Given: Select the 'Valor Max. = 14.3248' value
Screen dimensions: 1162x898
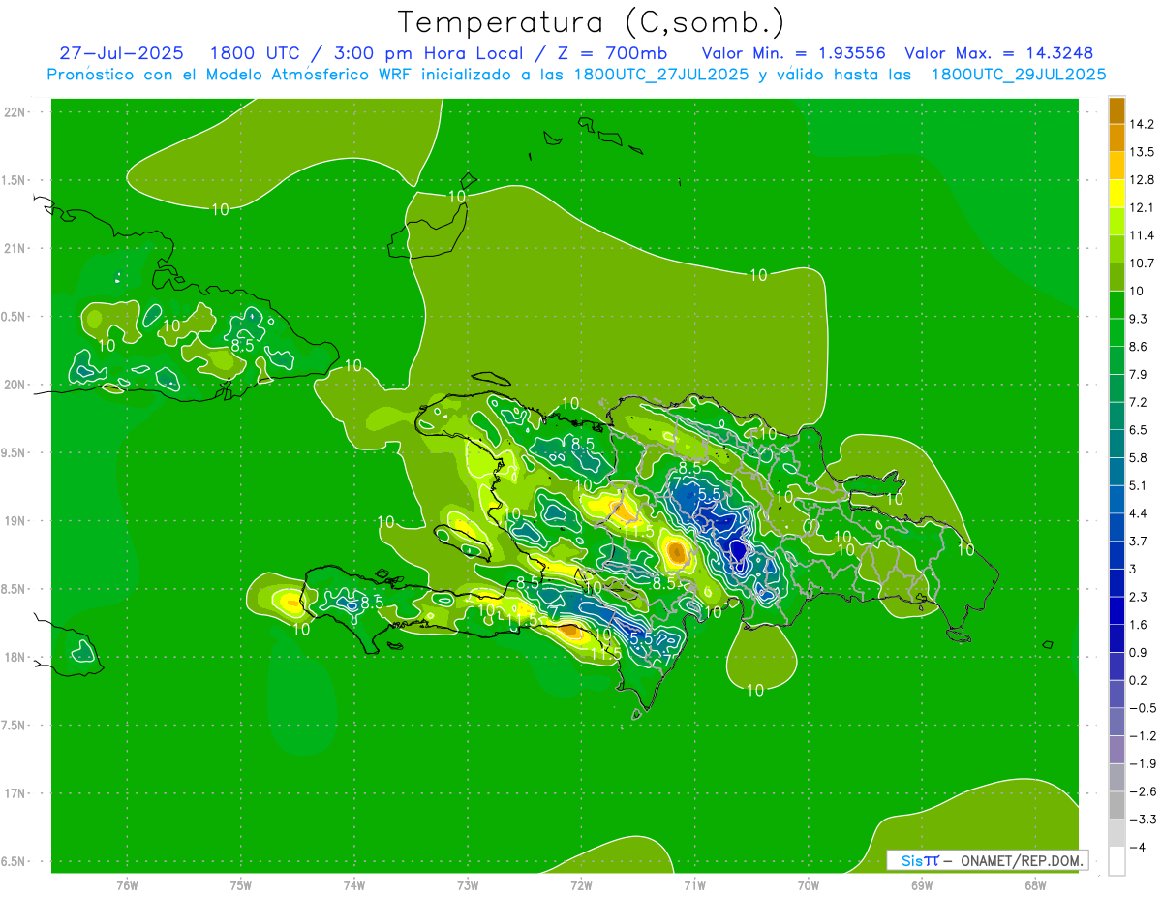Looking at the screenshot, I should 999,53.
